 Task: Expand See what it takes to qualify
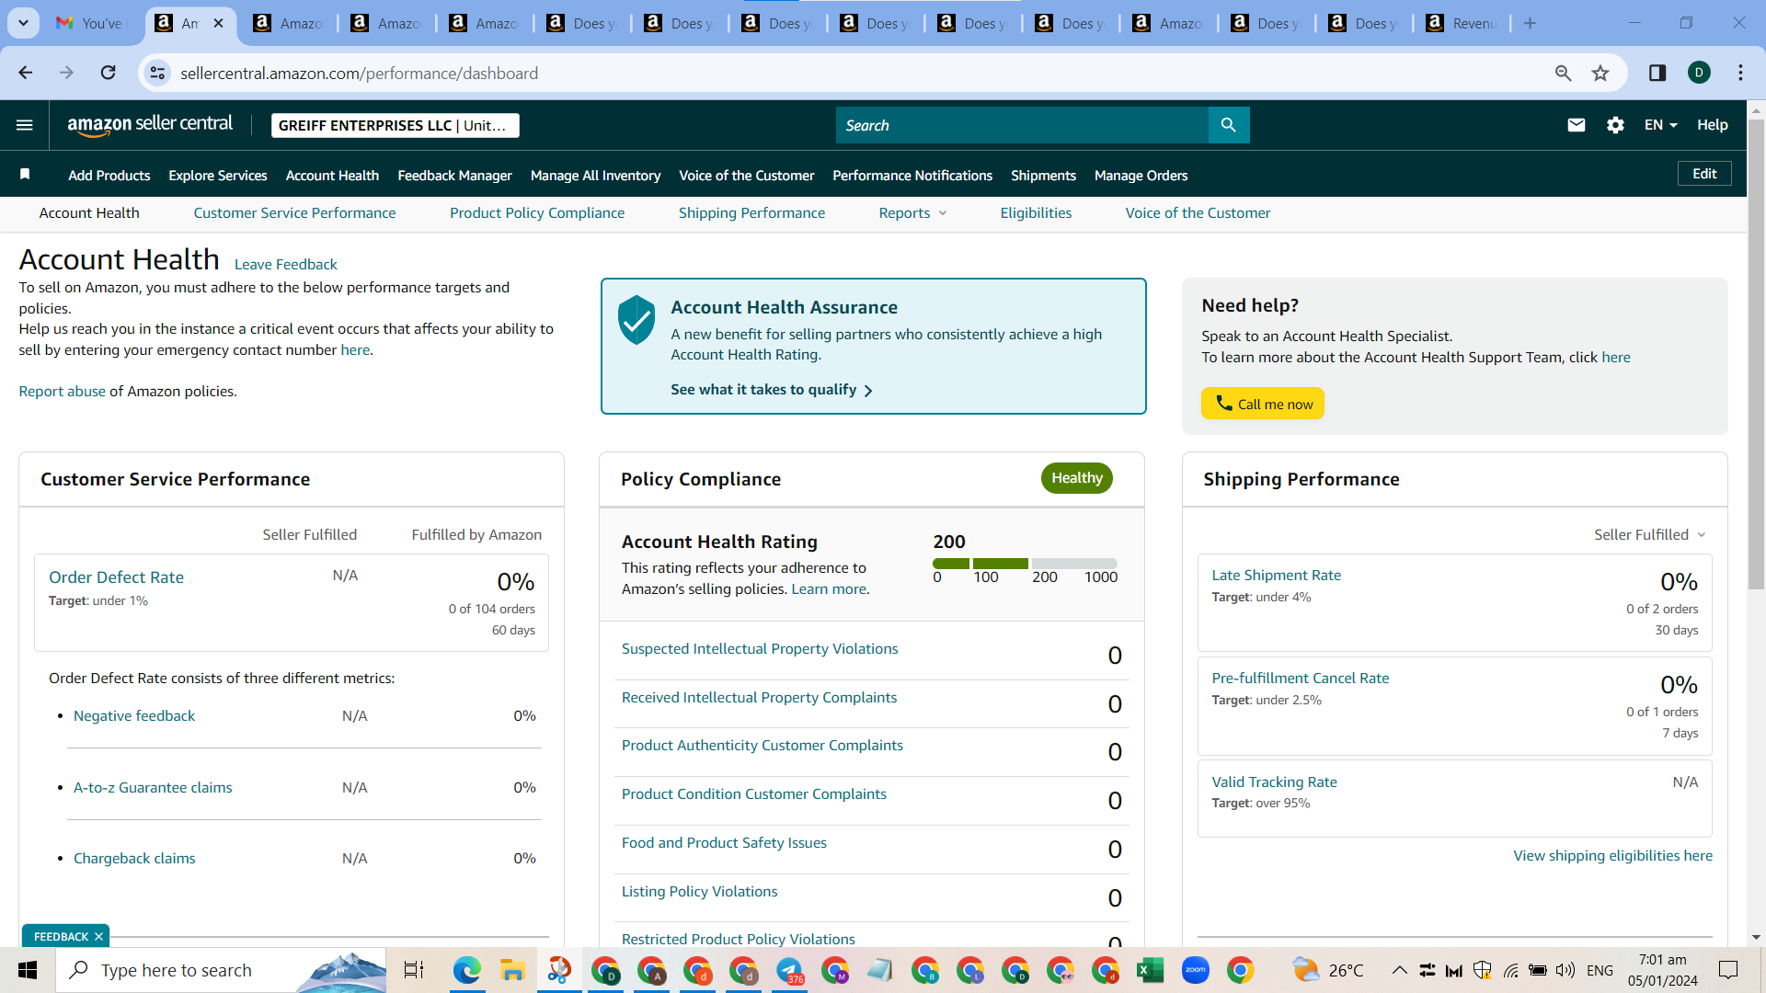pyautogui.click(x=772, y=390)
